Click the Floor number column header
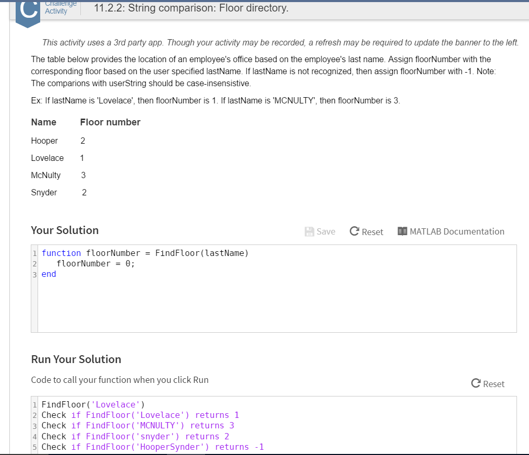529x455 pixels. (110, 122)
